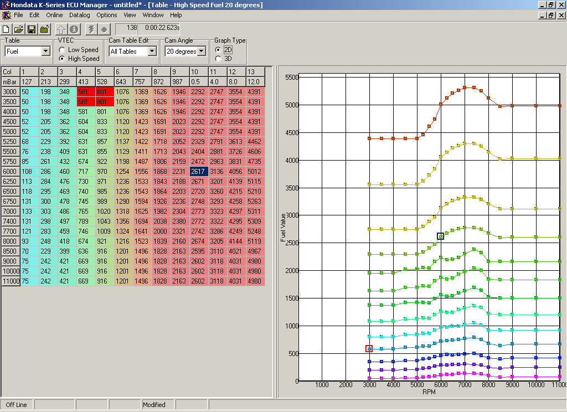This screenshot has height=412, width=567.
Task: Open the Cam Angle dropdown
Action: [x=202, y=51]
